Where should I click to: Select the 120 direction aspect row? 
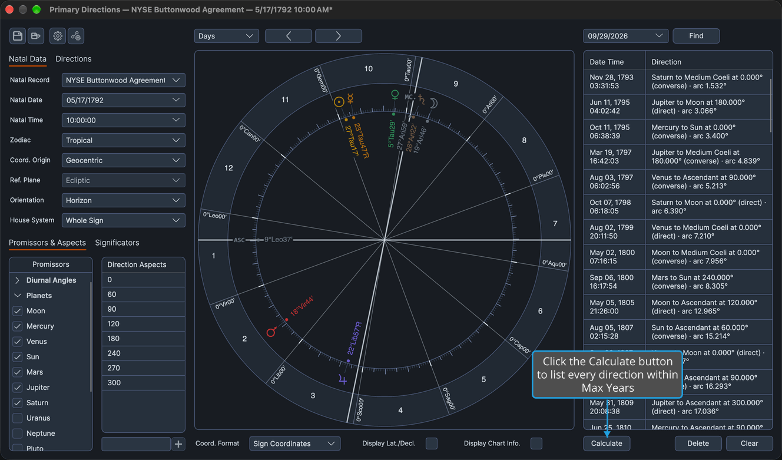[144, 324]
